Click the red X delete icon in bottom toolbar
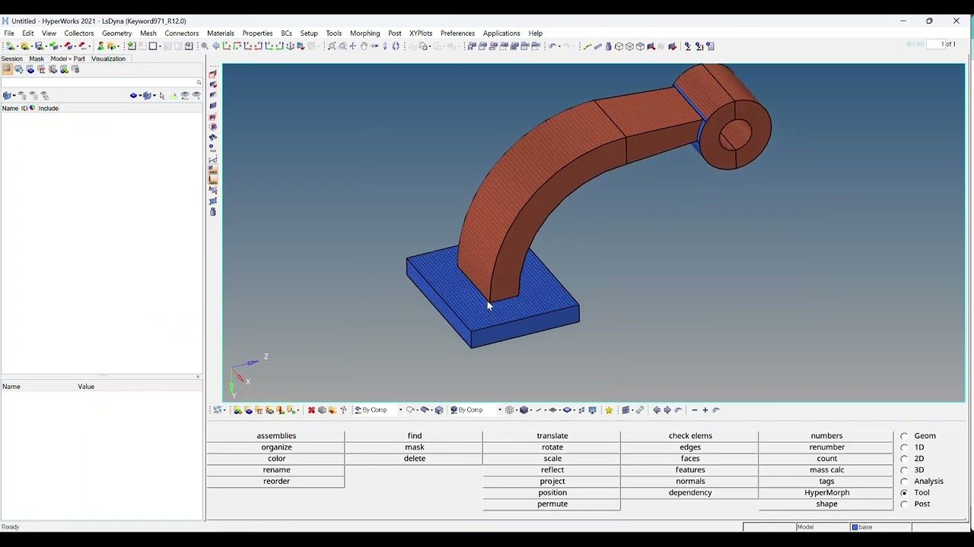 tap(311, 410)
